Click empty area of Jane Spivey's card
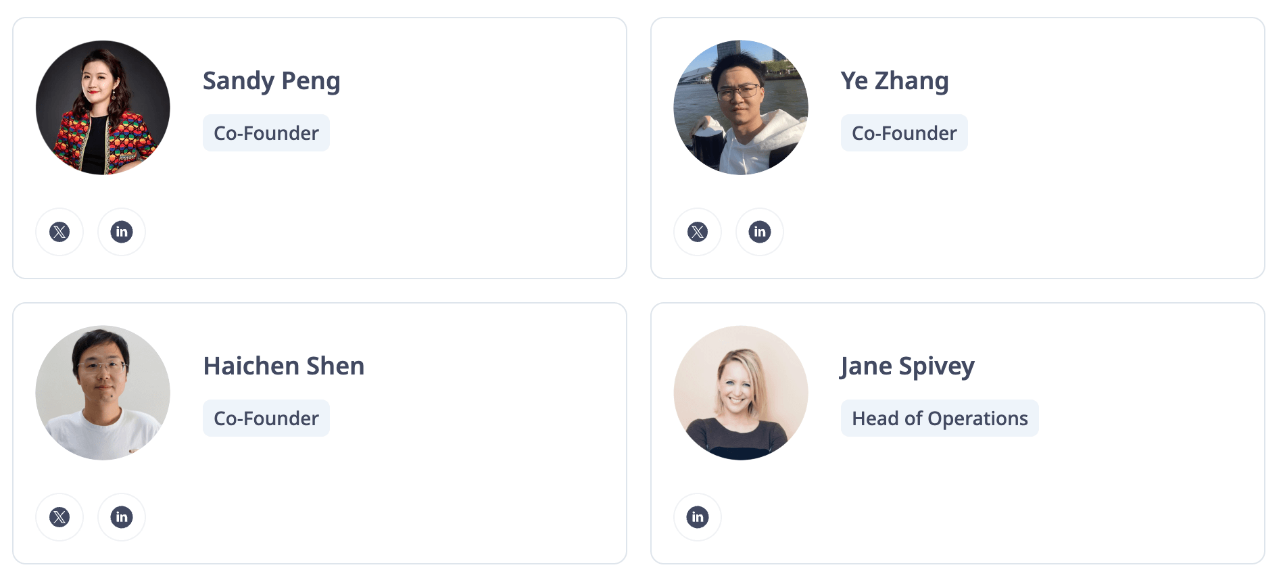Screen dimensions: 1283x580 (x=1082, y=500)
